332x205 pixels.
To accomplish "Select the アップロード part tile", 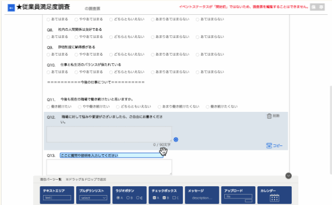I will 238,195.
